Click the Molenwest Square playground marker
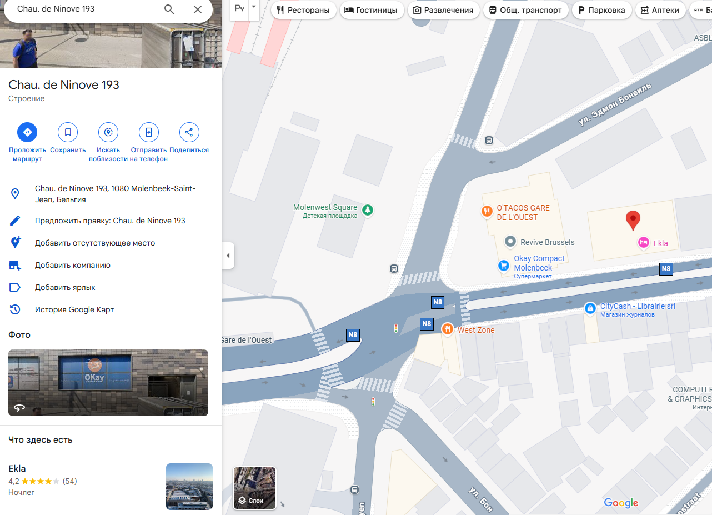The height and width of the screenshot is (515, 712). coord(367,210)
